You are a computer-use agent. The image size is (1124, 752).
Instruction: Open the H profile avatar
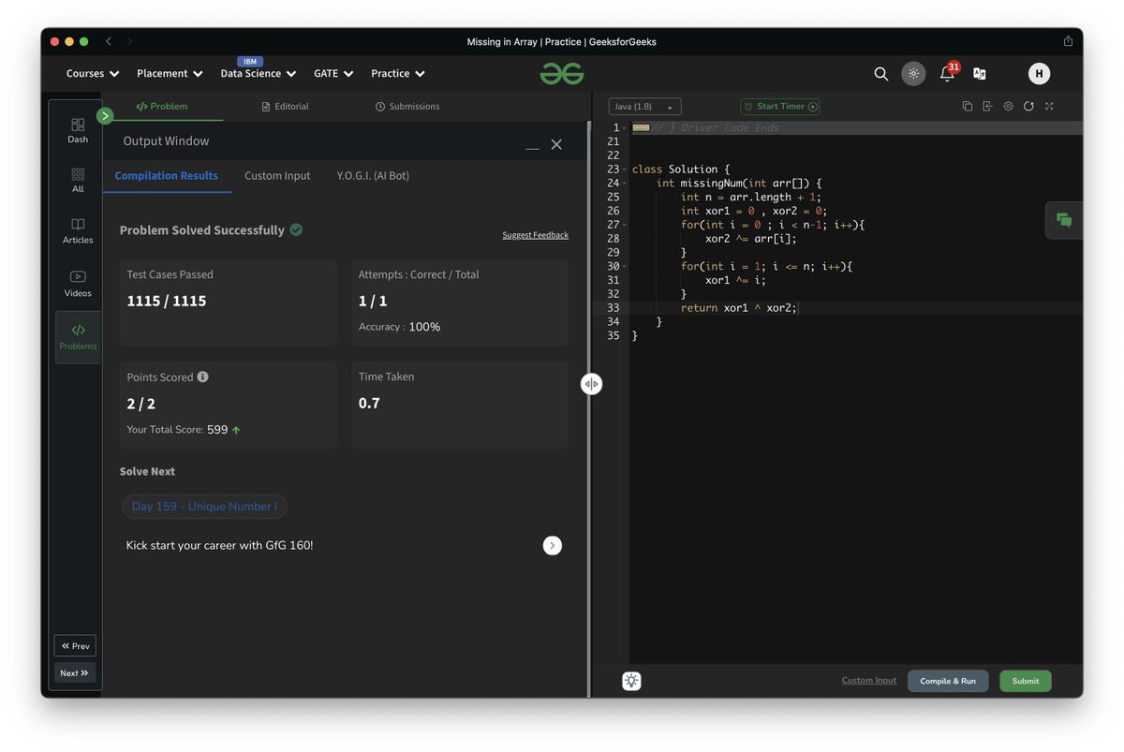click(x=1039, y=74)
